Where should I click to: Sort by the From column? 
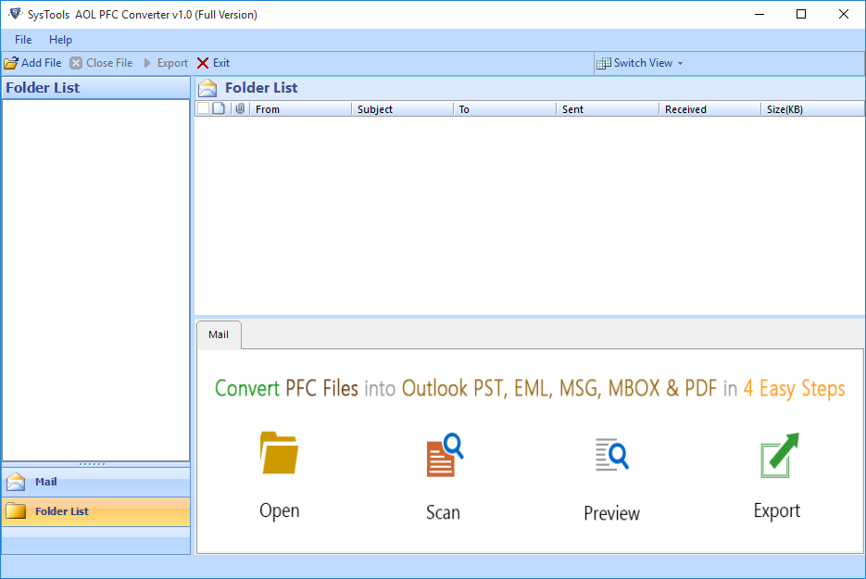[300, 109]
